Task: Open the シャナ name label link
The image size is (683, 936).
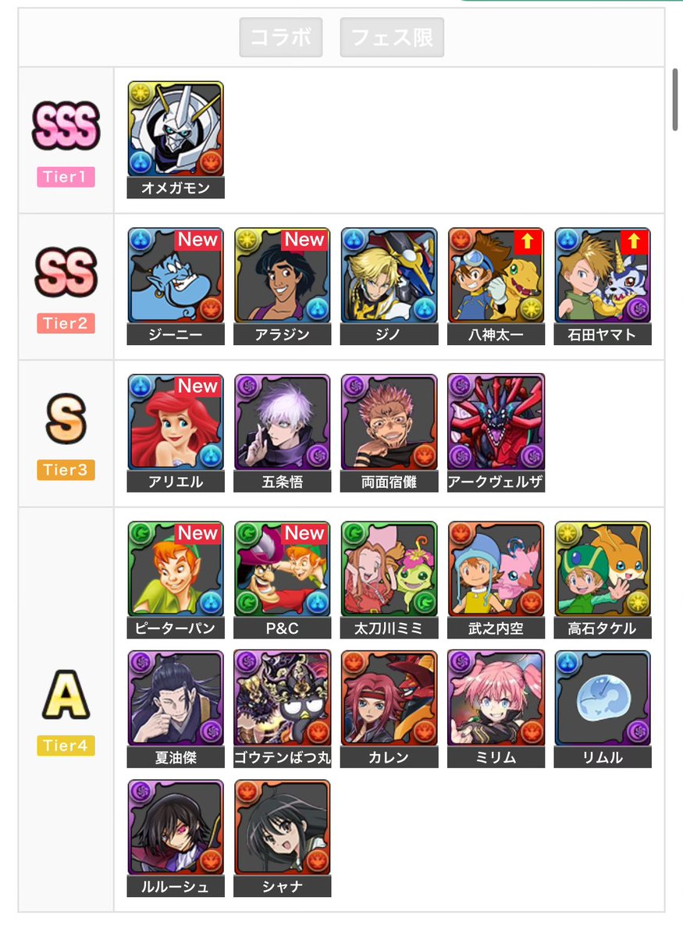Action: click(282, 887)
